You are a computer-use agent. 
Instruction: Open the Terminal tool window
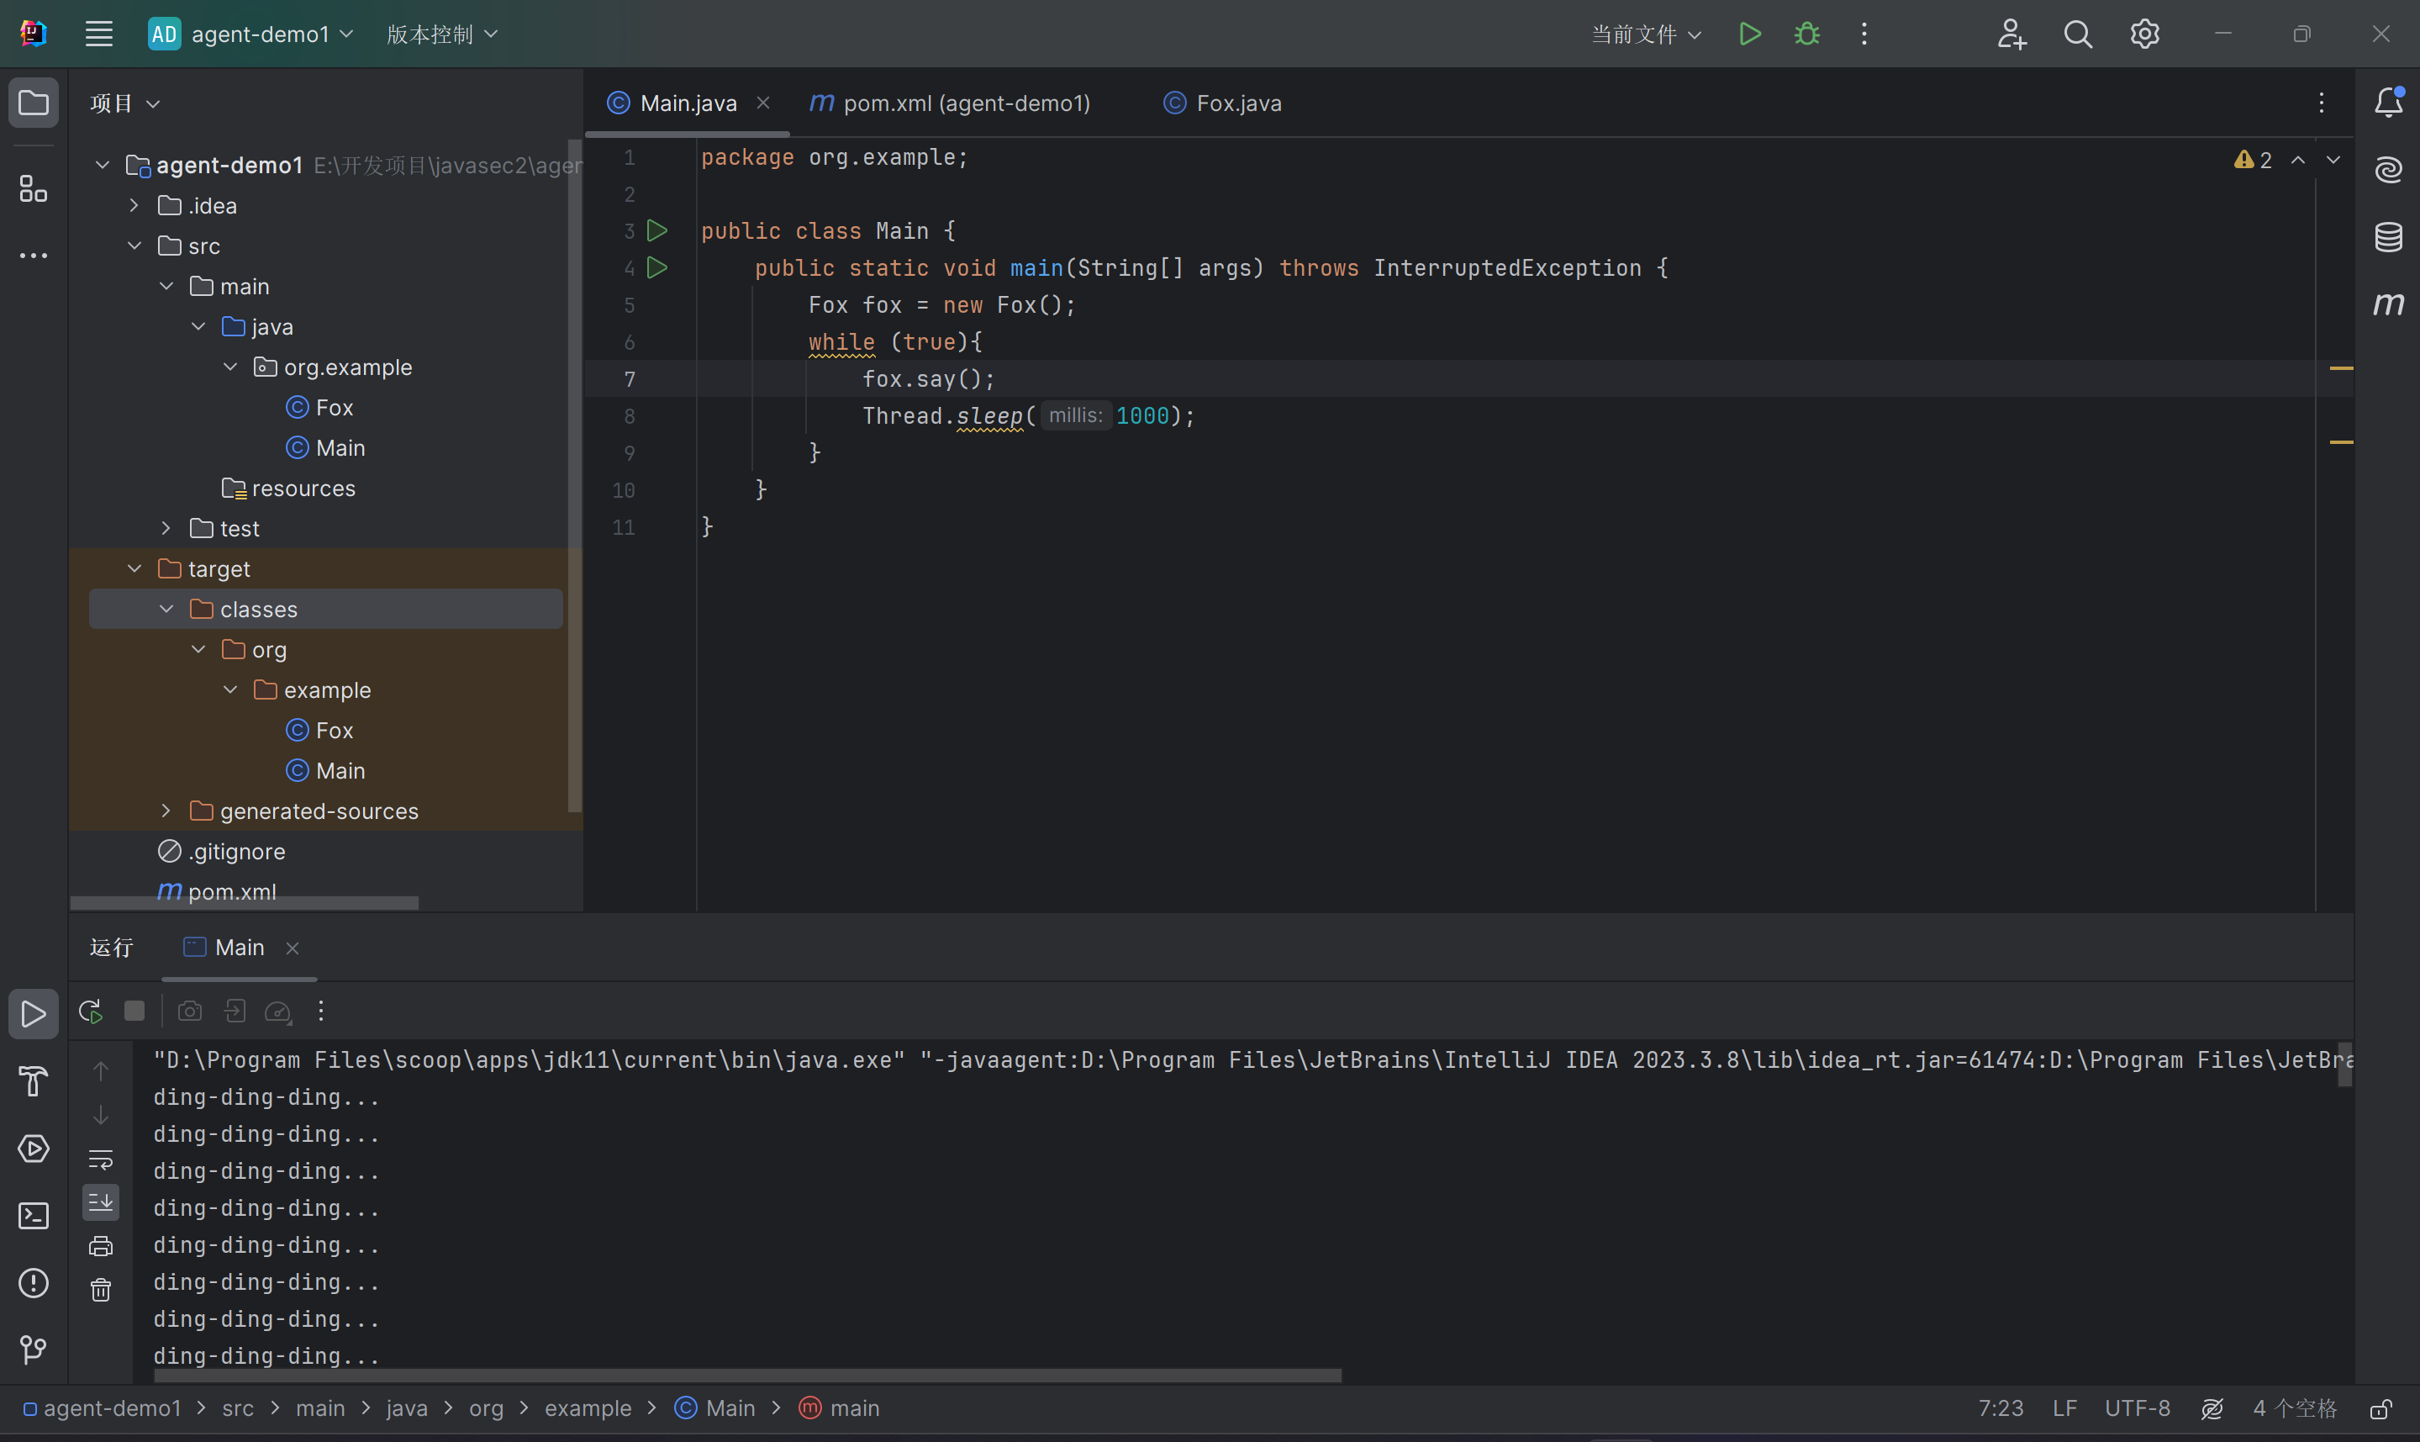33,1216
